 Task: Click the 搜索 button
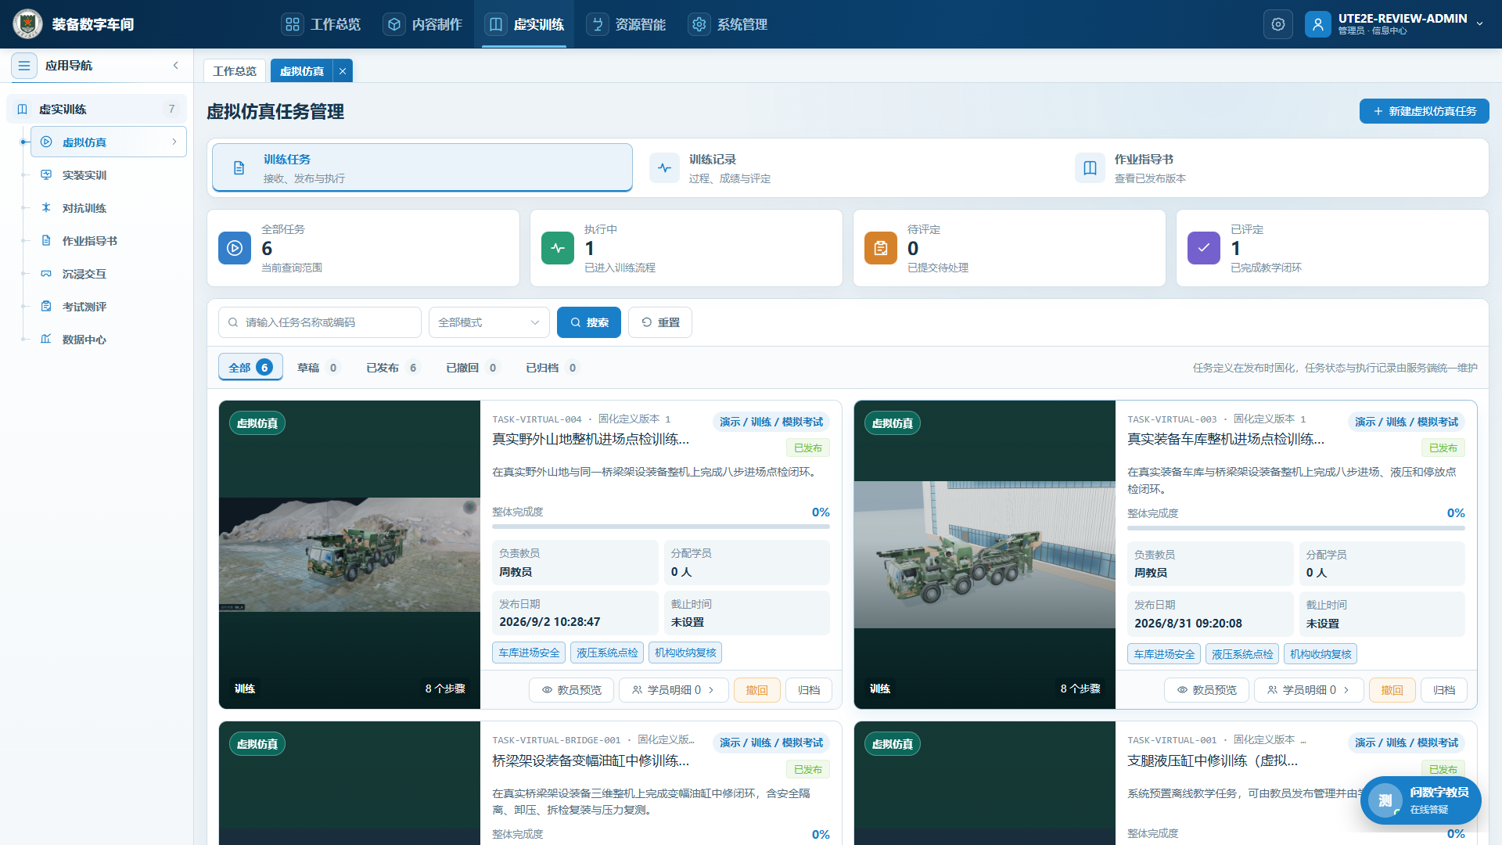pos(589,322)
